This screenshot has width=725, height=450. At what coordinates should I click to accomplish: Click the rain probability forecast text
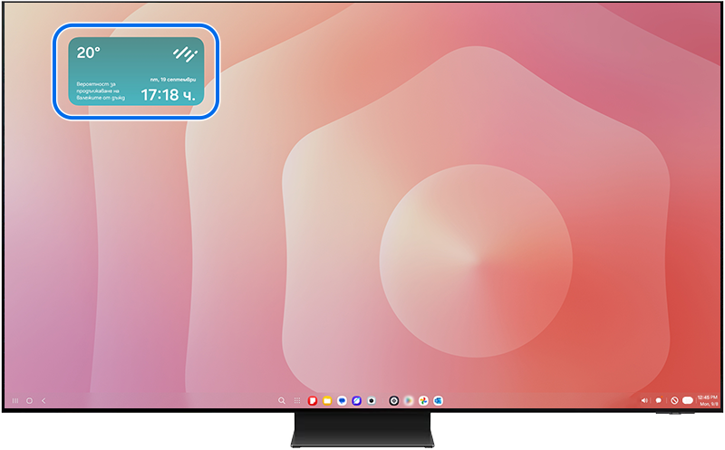[x=101, y=91]
